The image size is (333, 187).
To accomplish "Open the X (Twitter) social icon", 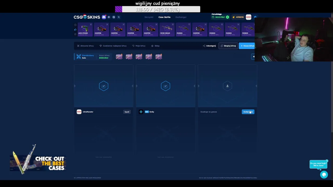I will pos(119,17).
